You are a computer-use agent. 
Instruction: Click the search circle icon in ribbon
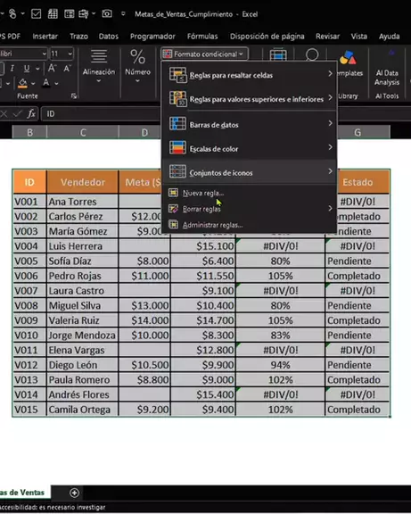(312, 54)
